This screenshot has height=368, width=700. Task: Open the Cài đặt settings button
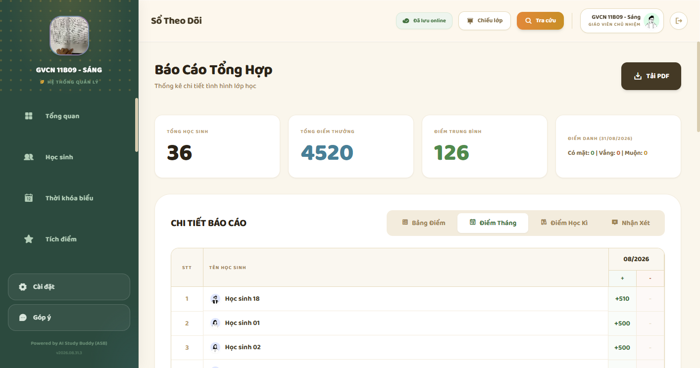coord(69,287)
